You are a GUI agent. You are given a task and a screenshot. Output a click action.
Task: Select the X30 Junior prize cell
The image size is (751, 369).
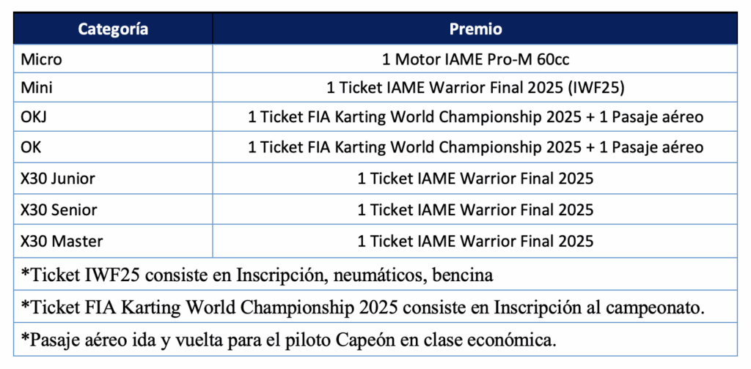[x=475, y=178]
